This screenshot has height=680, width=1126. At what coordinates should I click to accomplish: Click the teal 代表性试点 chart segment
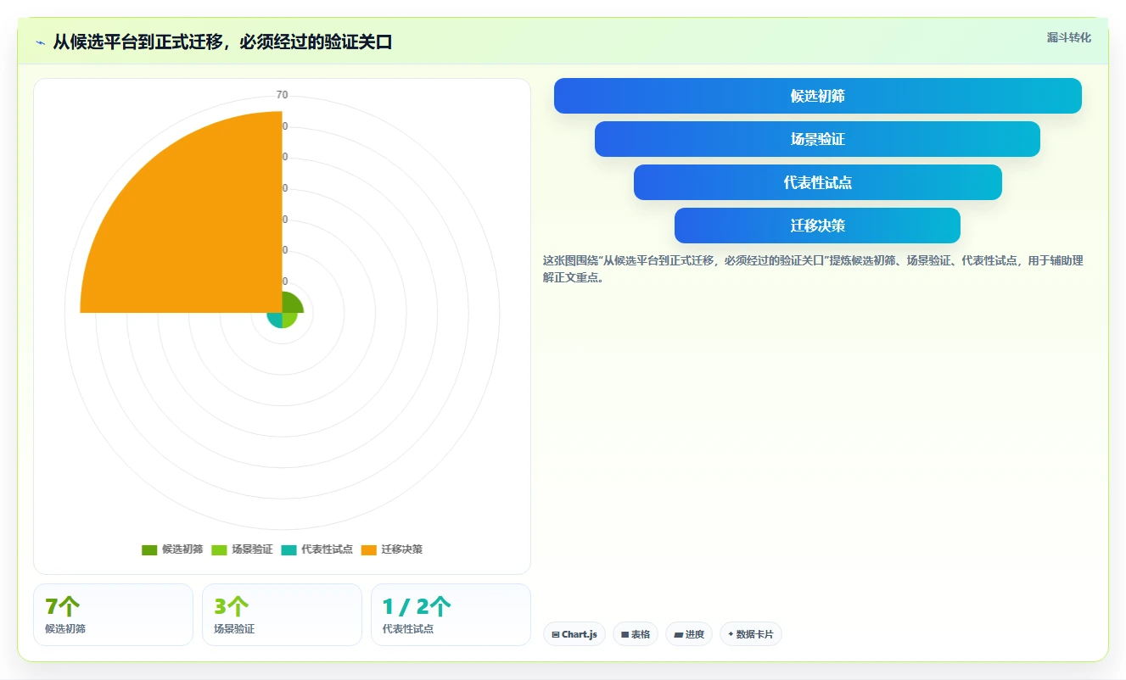pos(276,319)
